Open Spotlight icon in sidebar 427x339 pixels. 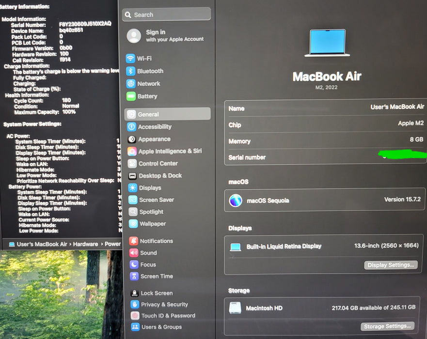[x=133, y=212]
